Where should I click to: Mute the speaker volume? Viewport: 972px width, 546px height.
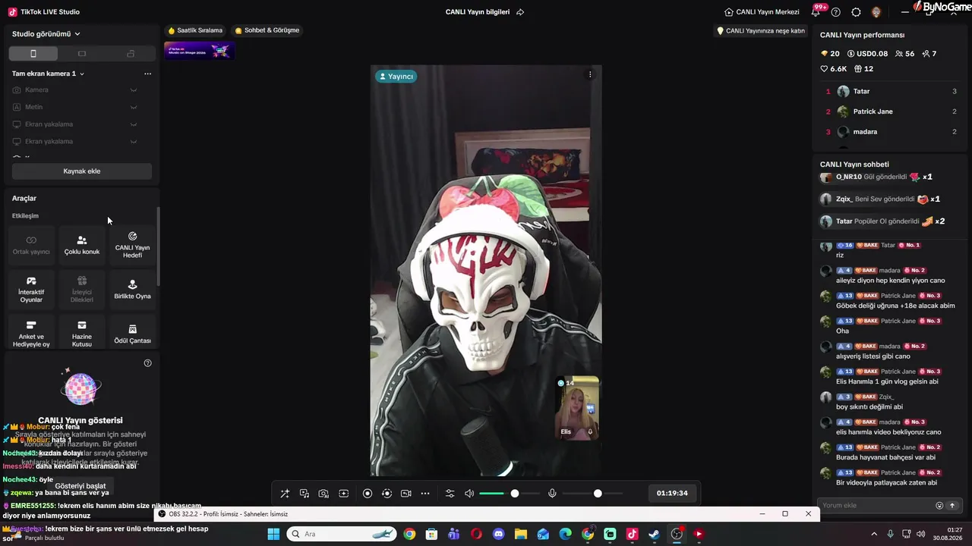(x=469, y=494)
